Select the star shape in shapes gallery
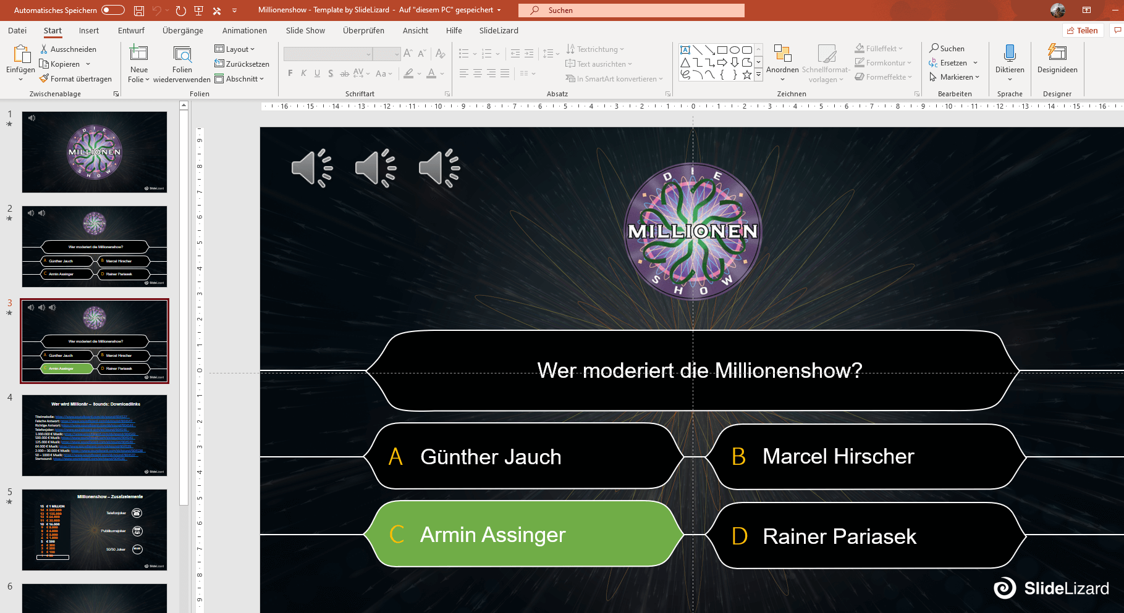Image resolution: width=1124 pixels, height=613 pixels. click(x=747, y=75)
